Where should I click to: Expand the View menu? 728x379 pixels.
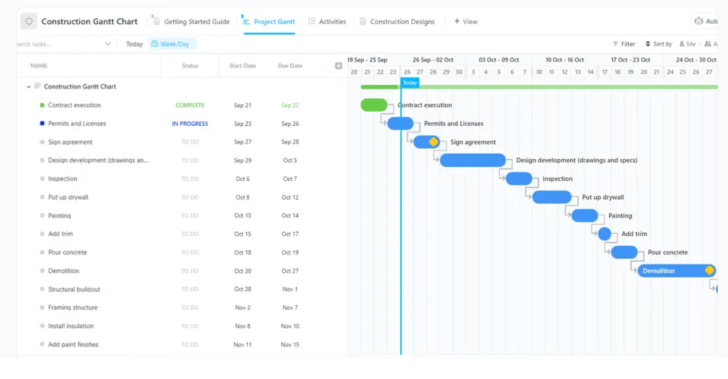pos(466,22)
